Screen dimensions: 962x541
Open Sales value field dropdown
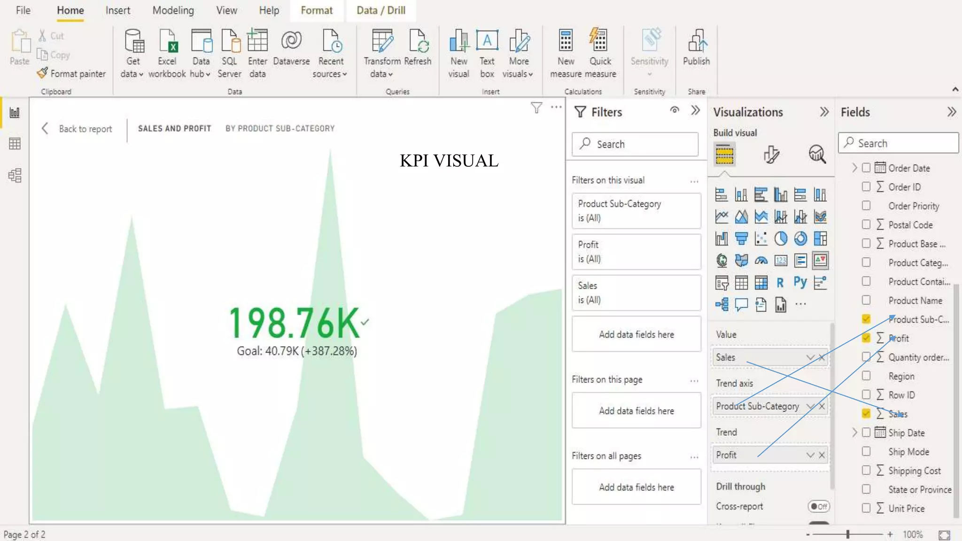pyautogui.click(x=810, y=357)
